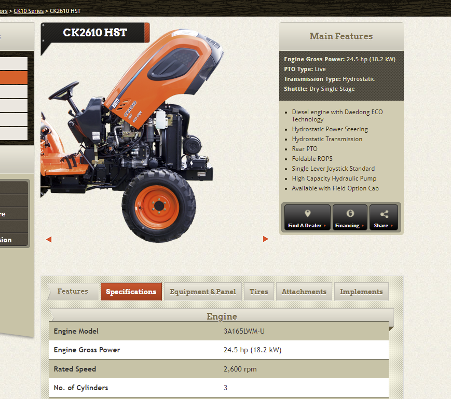Show the previous tractor image with left arrow
This screenshot has height=399, width=451.
(x=49, y=239)
